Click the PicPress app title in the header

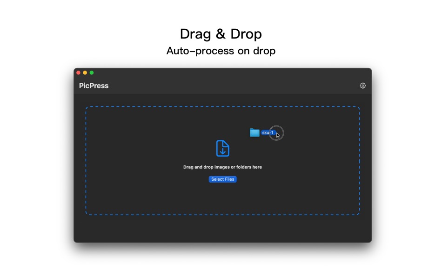coord(94,85)
